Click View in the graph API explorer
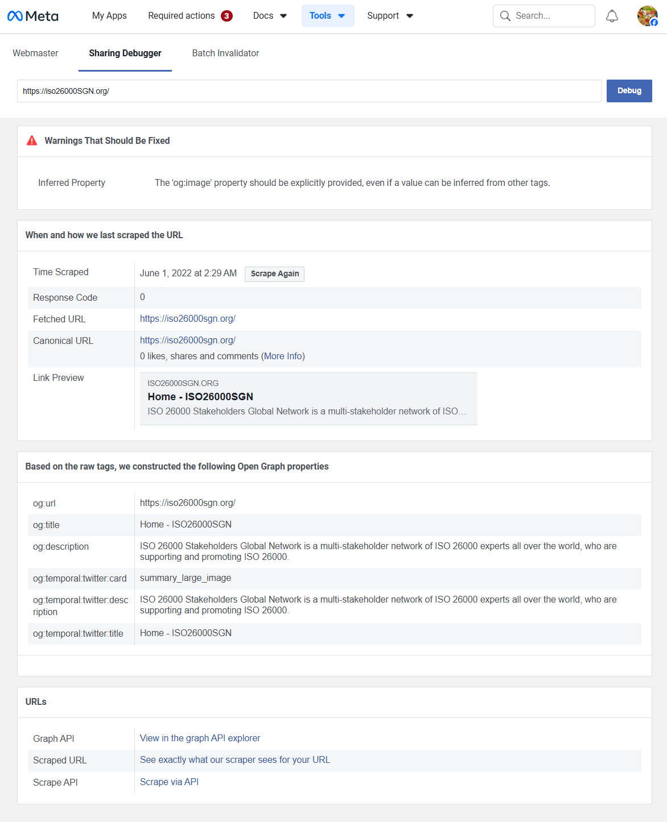 click(x=200, y=738)
